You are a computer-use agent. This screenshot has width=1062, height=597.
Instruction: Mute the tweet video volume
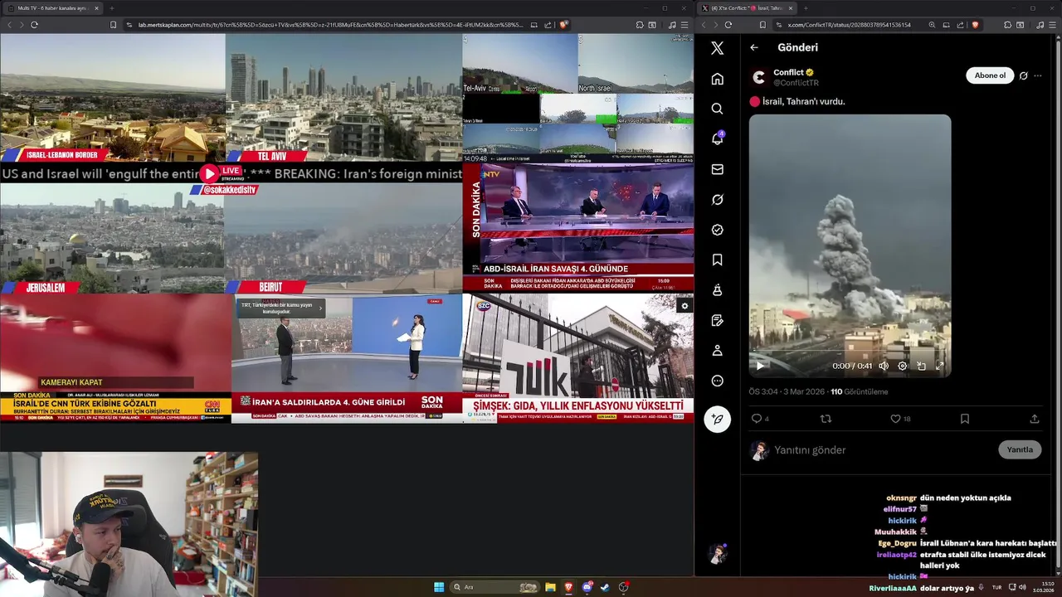884,366
